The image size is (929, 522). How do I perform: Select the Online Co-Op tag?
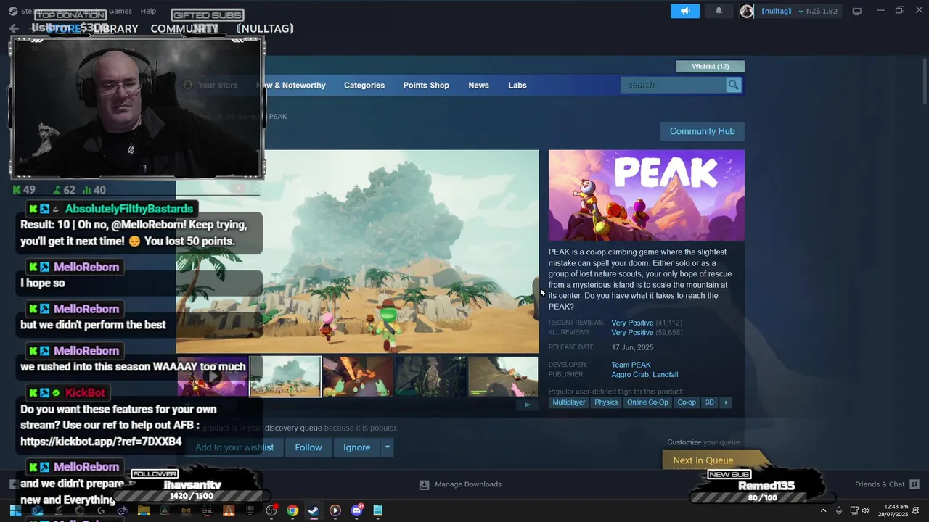pos(647,402)
